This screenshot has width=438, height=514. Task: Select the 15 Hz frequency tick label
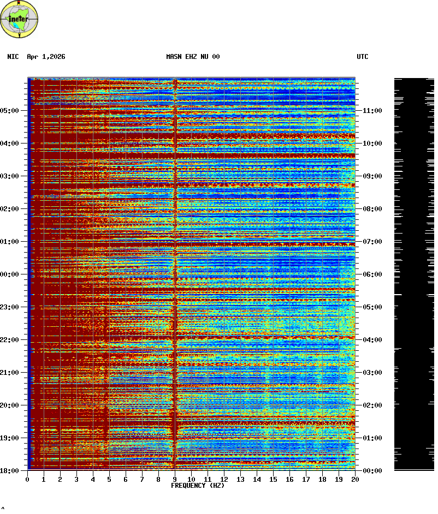(273, 479)
